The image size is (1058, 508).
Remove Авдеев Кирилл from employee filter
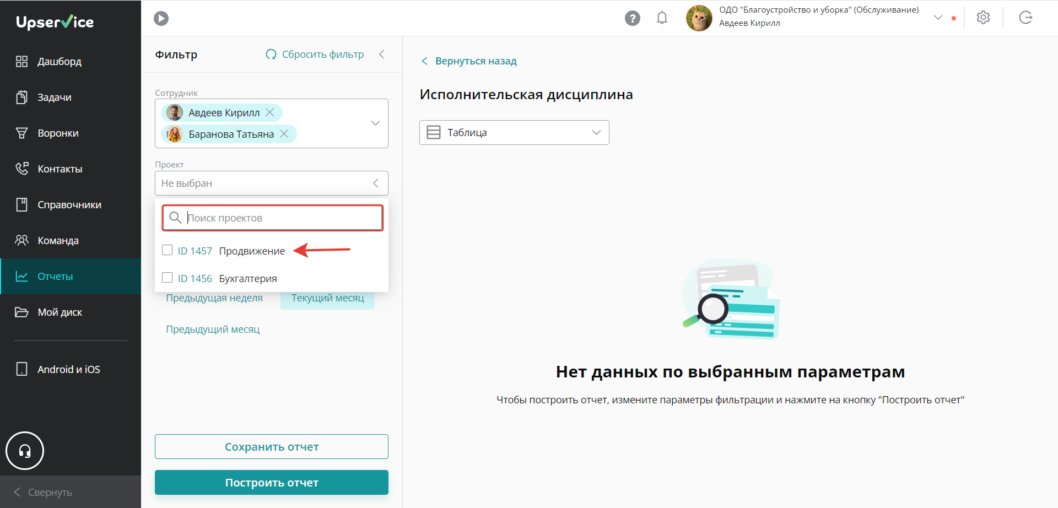(x=270, y=112)
